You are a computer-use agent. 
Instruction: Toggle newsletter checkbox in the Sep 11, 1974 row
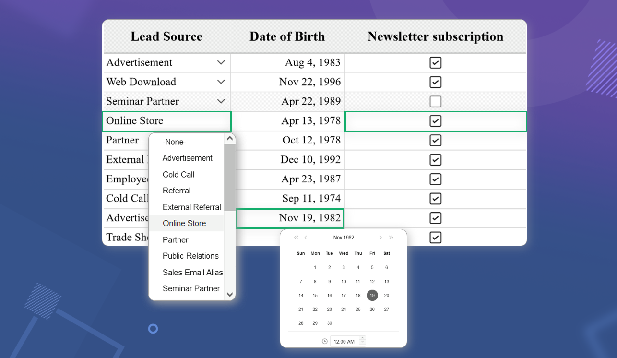pos(435,199)
